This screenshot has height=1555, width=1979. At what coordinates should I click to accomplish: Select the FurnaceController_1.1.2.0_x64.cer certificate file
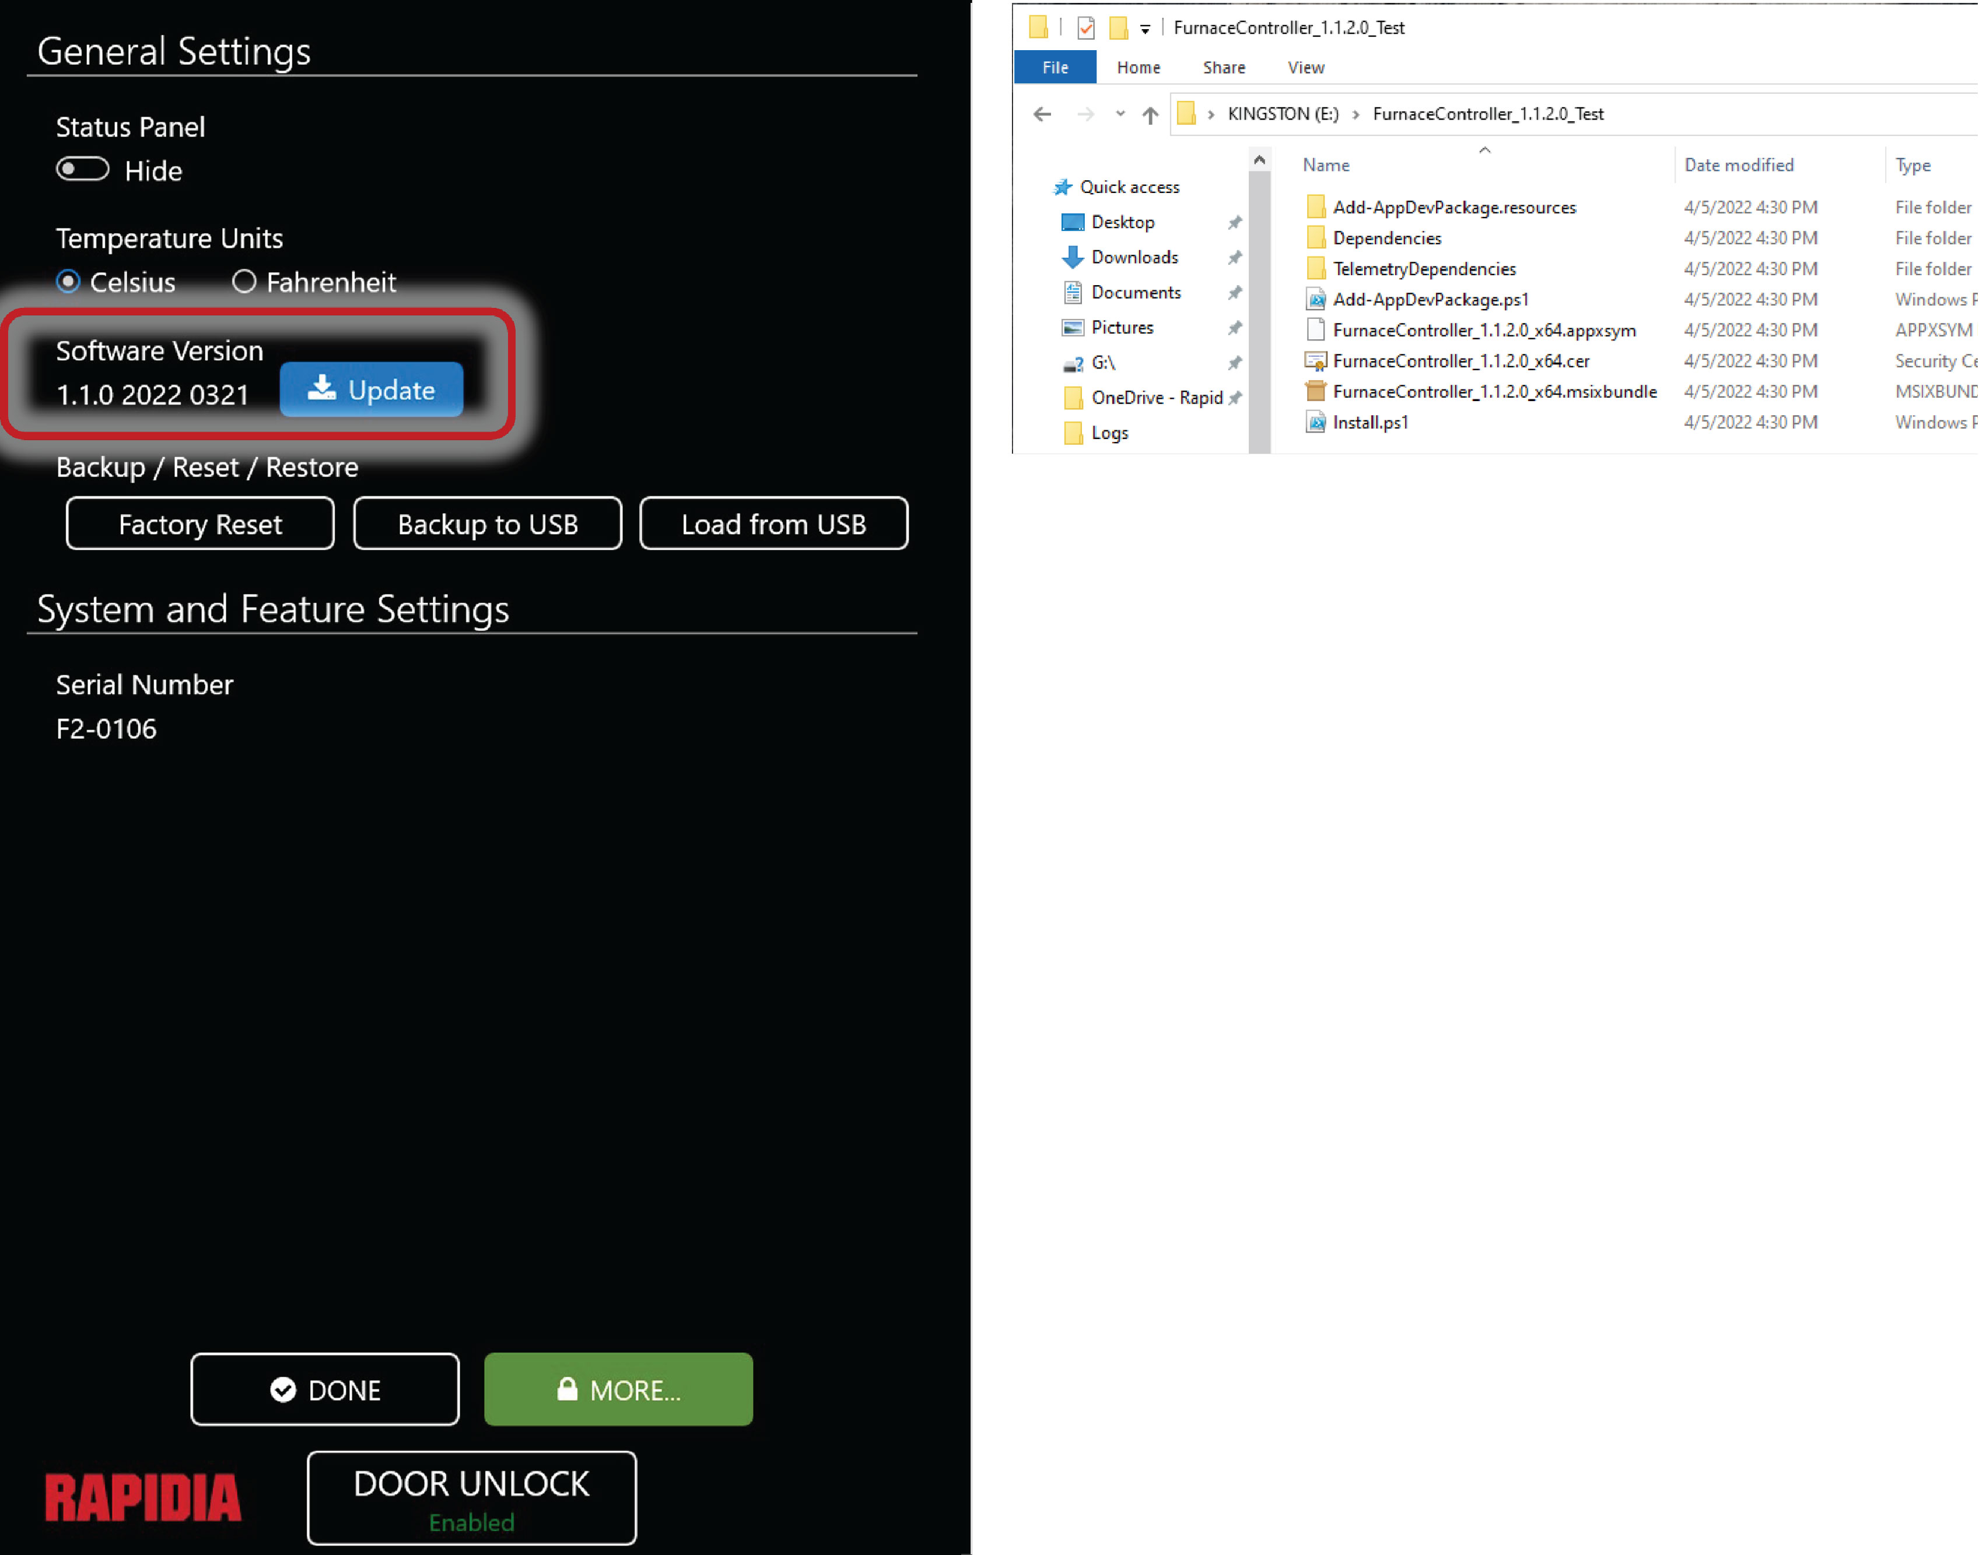[1460, 361]
